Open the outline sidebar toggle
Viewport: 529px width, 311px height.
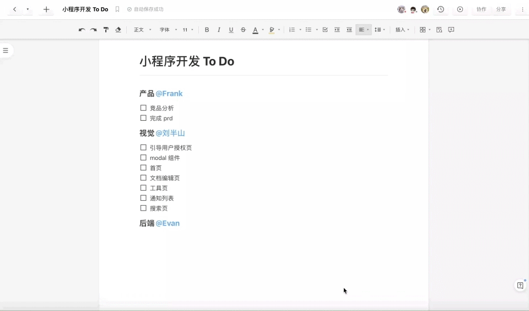coord(6,50)
